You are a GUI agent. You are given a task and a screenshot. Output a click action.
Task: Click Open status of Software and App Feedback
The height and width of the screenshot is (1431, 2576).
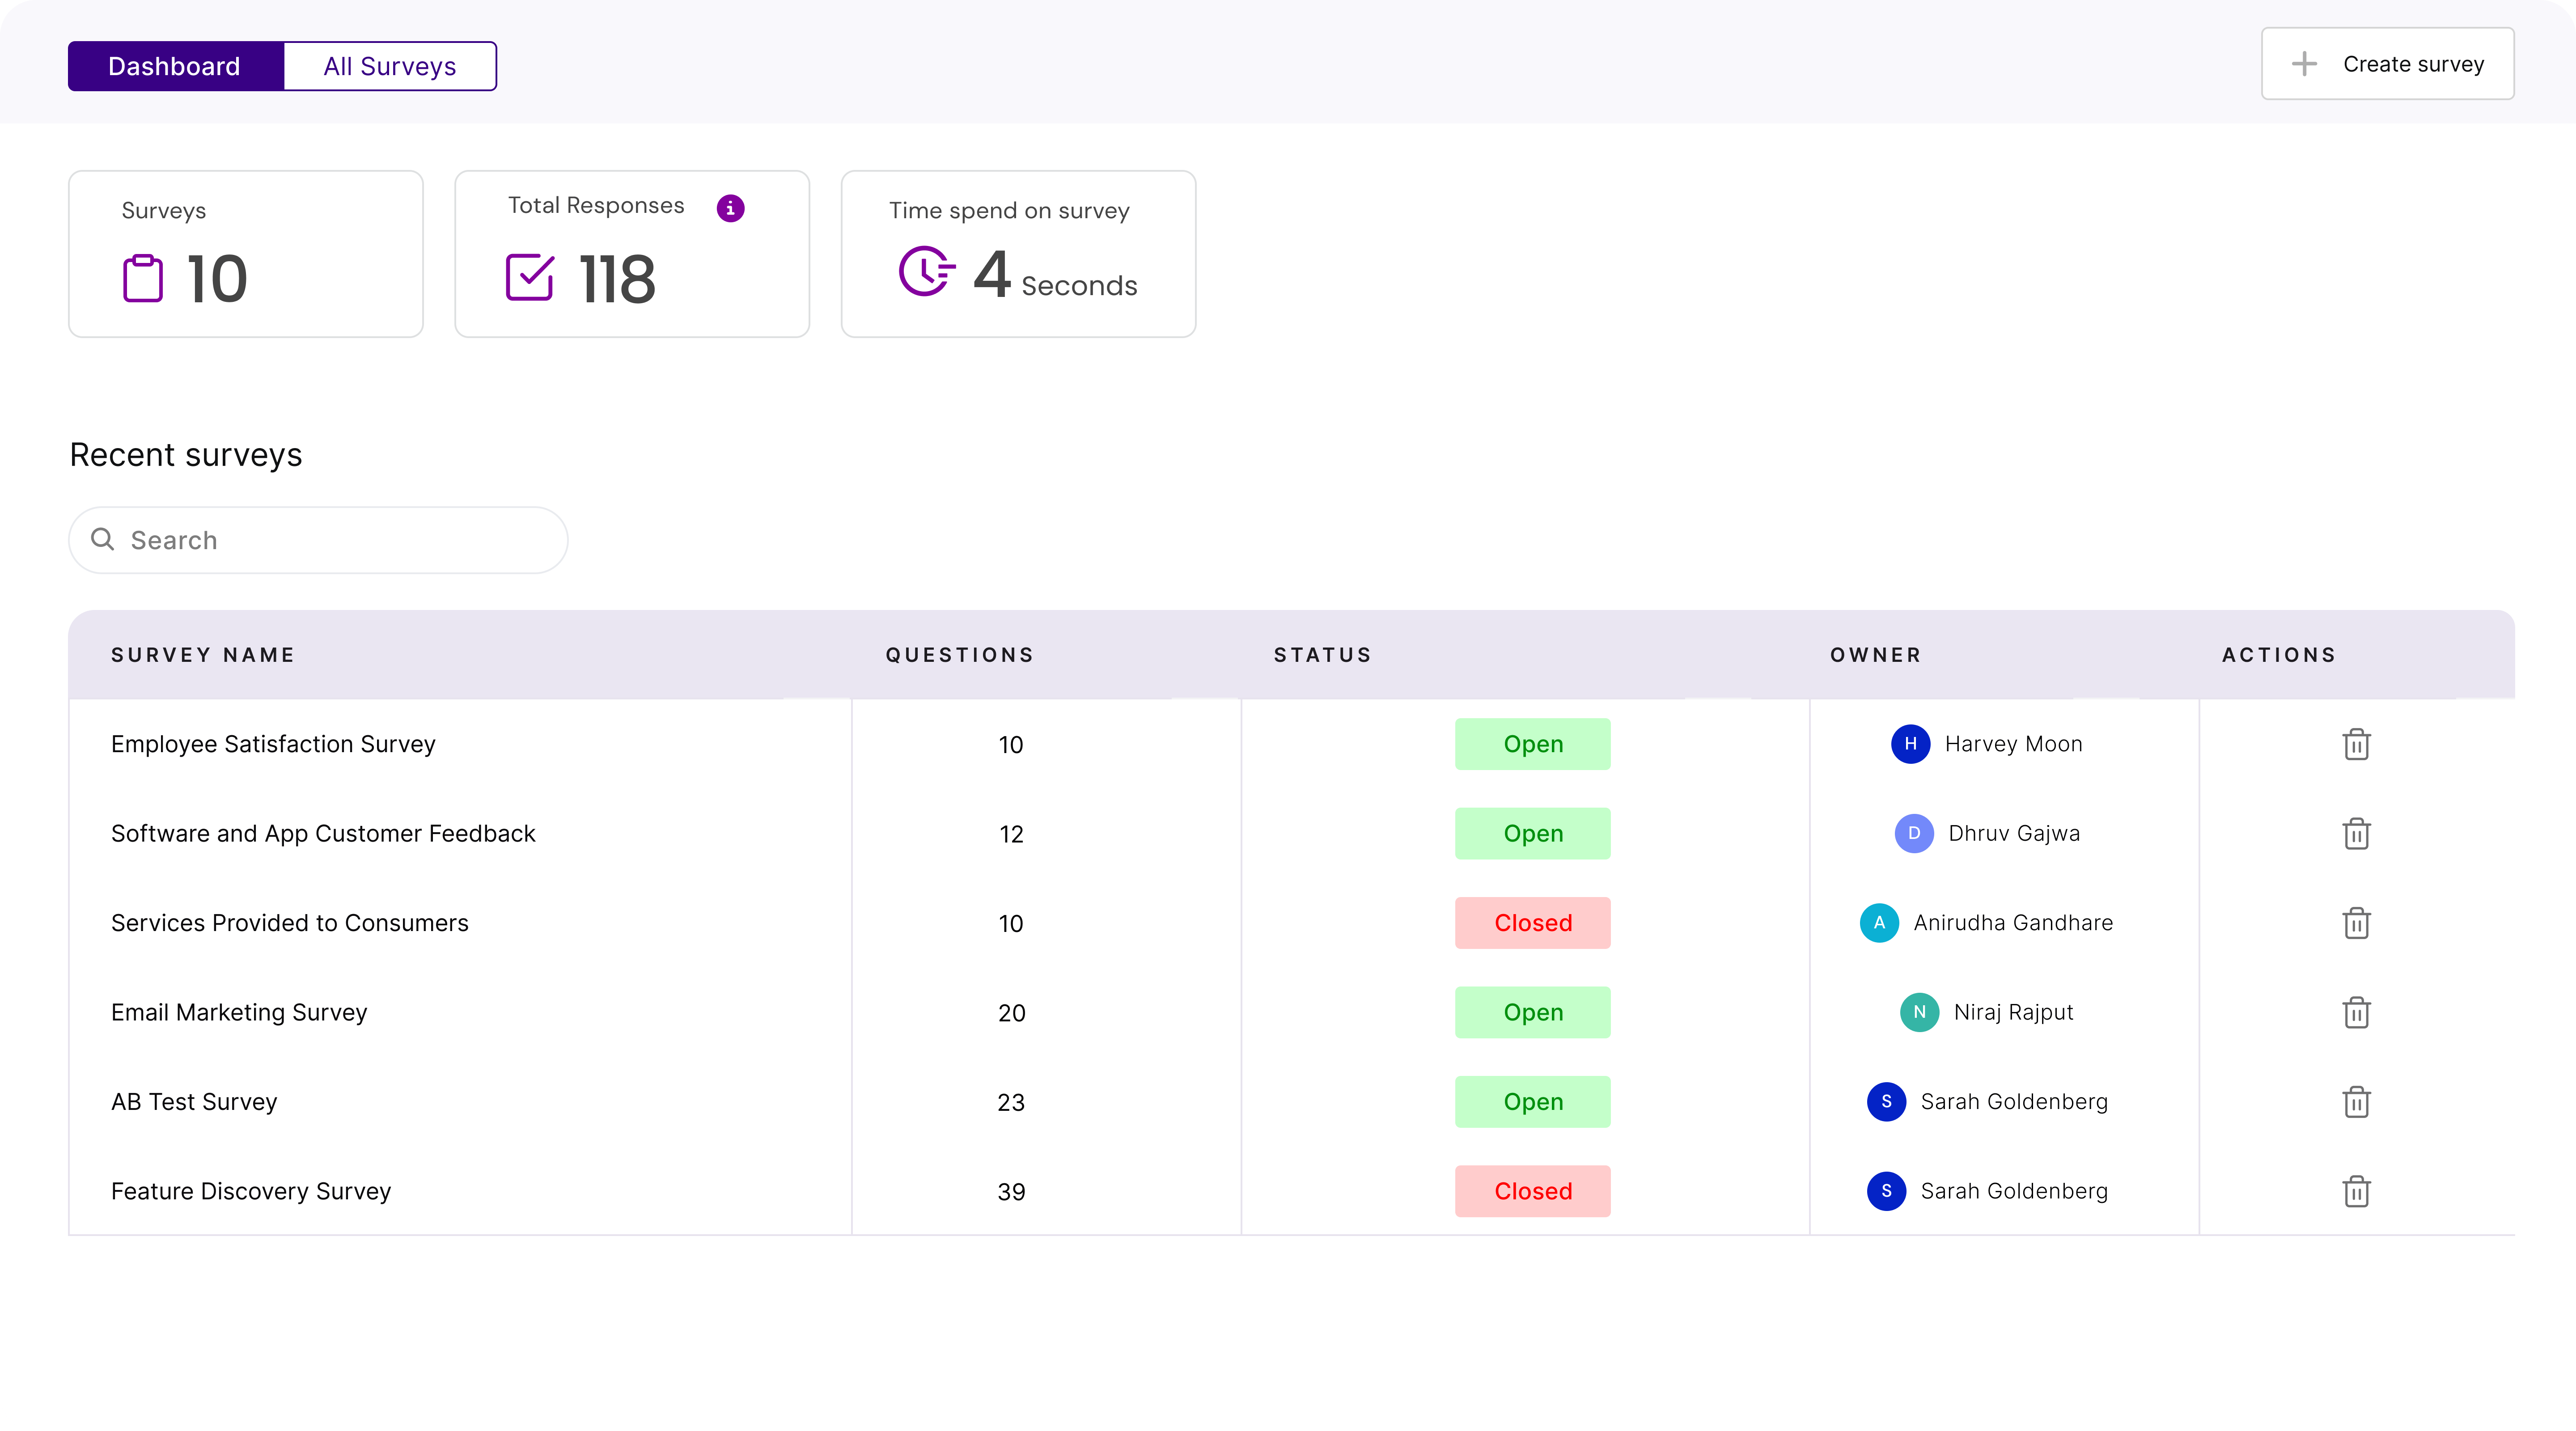point(1532,833)
